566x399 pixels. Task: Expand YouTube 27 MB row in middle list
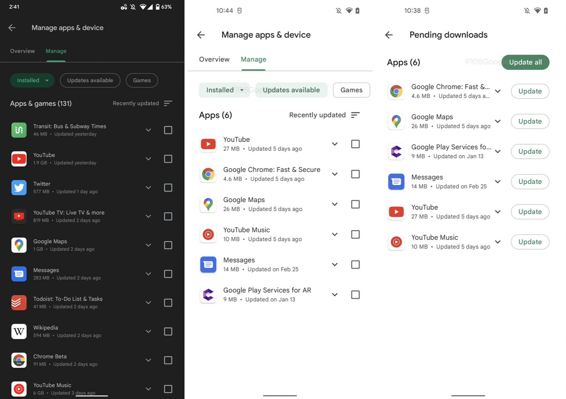pyautogui.click(x=335, y=144)
